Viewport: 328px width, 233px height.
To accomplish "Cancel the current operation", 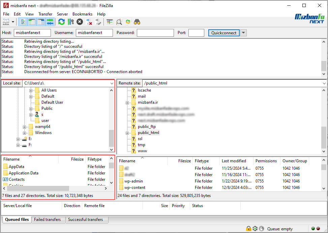I will point(80,22).
